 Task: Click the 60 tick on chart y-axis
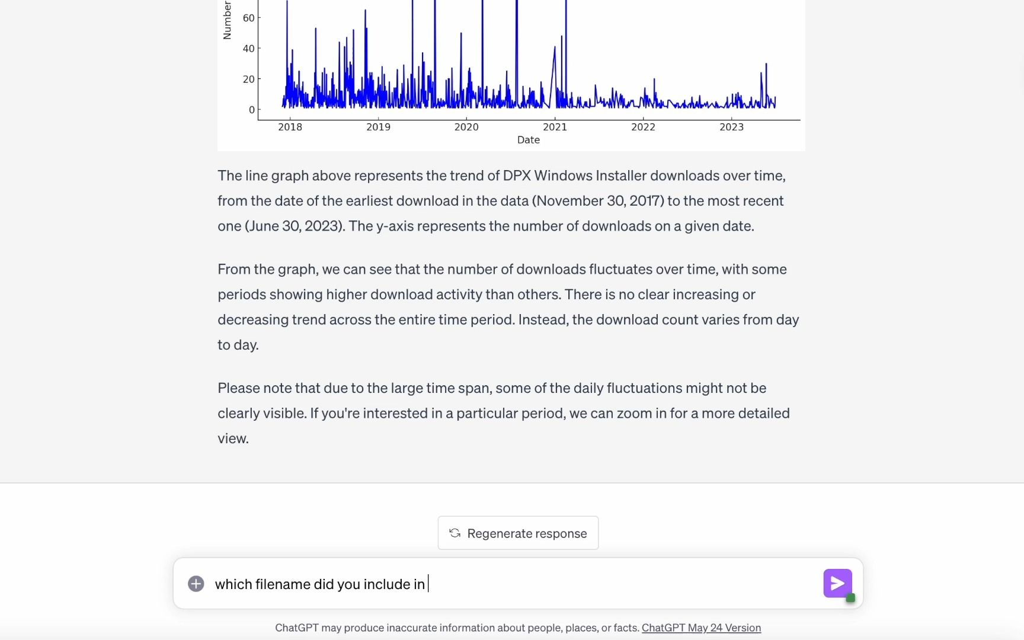point(249,18)
